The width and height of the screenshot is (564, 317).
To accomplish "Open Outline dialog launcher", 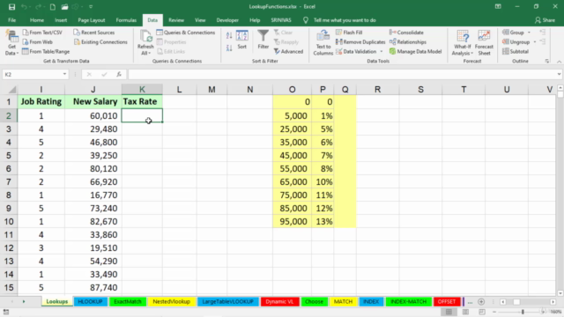I will coord(547,62).
